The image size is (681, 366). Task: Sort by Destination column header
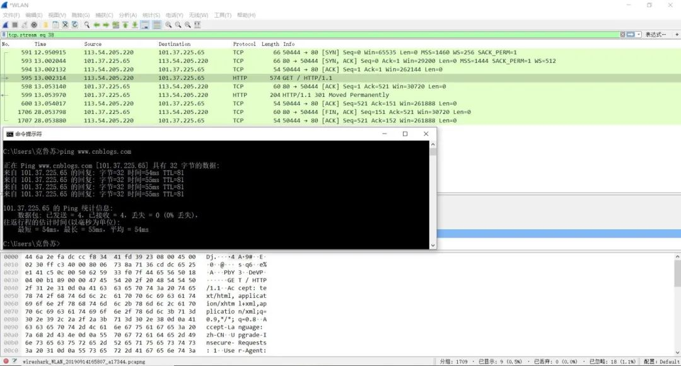pos(174,44)
